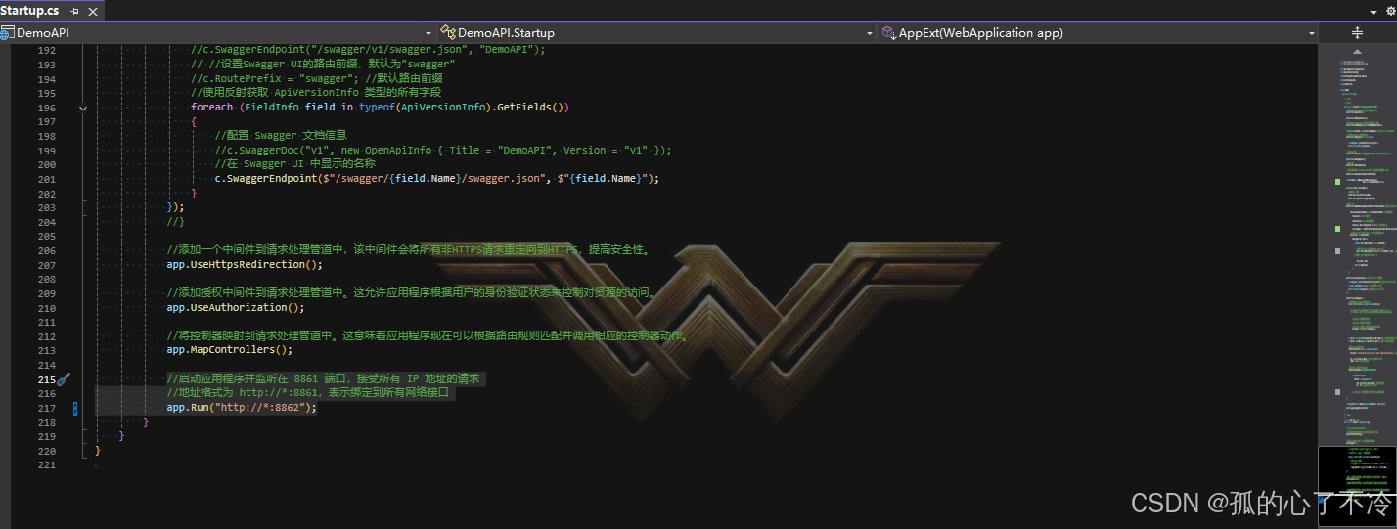Click the change marker beside line 217

click(x=75, y=408)
